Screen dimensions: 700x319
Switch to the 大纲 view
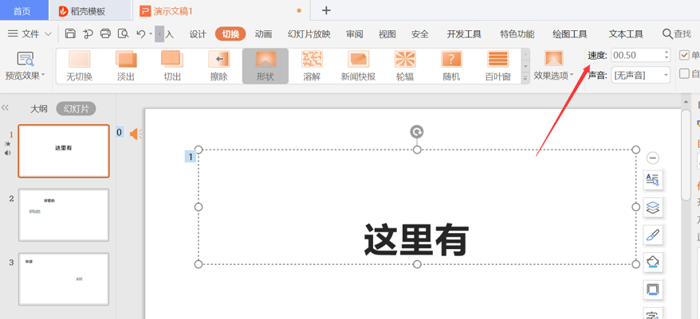point(38,109)
